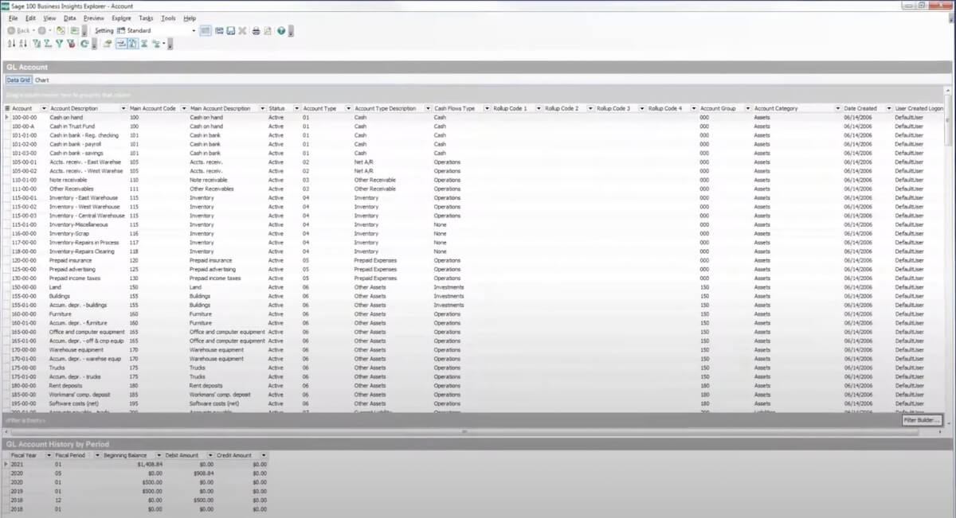Open the Back button history dropdown arrow
Screen dimensions: 956x518
33,30
